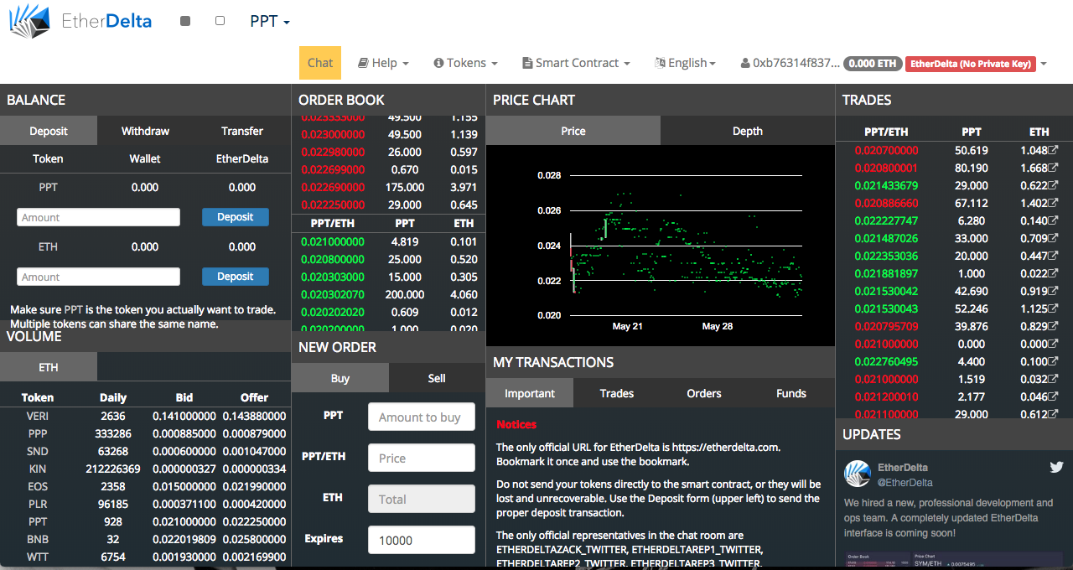Expand the Help menu

click(x=383, y=63)
